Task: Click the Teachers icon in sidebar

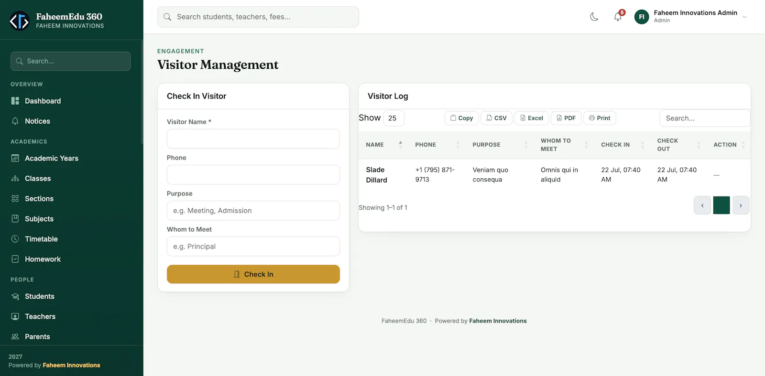Action: click(15, 316)
